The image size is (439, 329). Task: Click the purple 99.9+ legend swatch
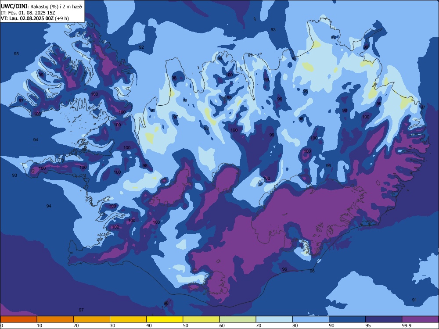[x=420, y=319]
